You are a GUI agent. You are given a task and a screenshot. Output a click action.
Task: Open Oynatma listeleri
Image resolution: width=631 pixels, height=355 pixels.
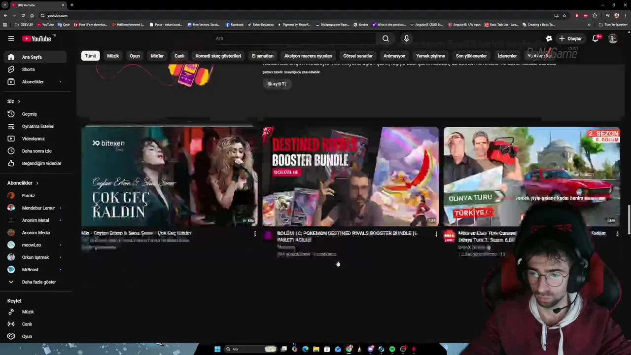tap(35, 126)
